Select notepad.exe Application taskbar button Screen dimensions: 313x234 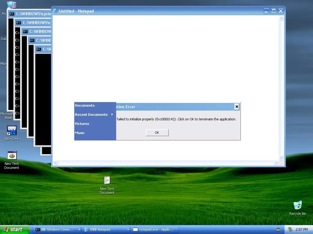(x=155, y=230)
